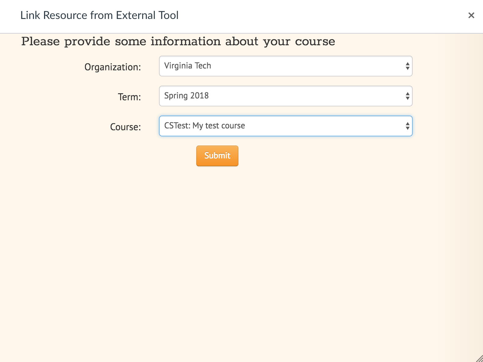Click the 'Term:' label
This screenshot has height=362, width=483.
click(129, 97)
